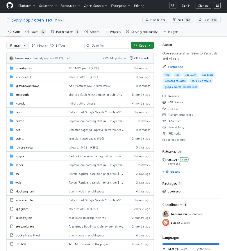Click the keyword-research topic tag
The height and width of the screenshot is (251, 227).
(x=175, y=81)
